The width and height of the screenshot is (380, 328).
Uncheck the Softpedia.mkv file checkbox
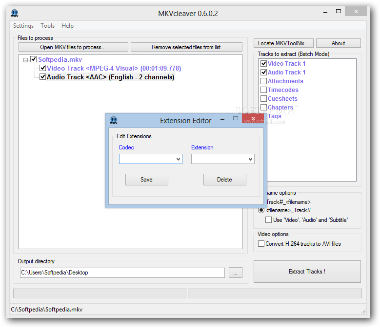34,59
